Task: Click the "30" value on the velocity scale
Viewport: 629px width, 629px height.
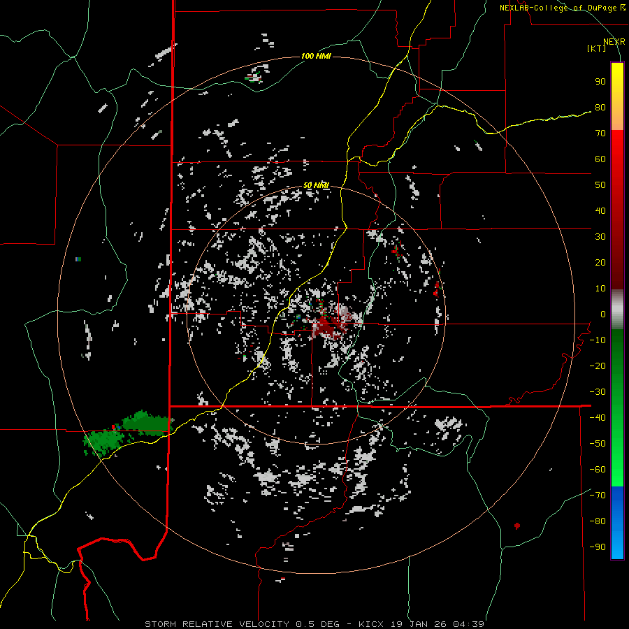Action: coord(600,237)
